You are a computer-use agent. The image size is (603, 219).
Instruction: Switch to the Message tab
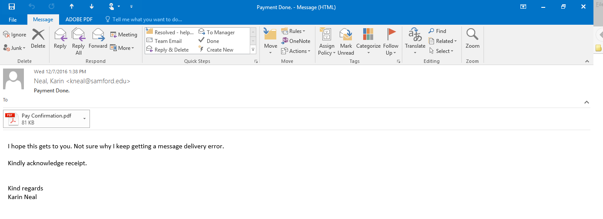tap(43, 20)
